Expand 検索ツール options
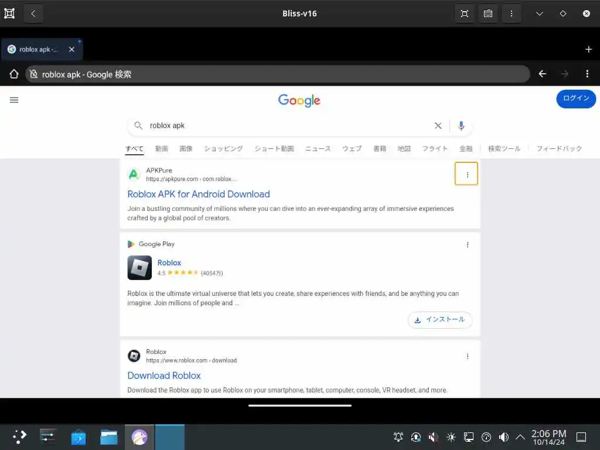600x450 pixels. click(504, 148)
